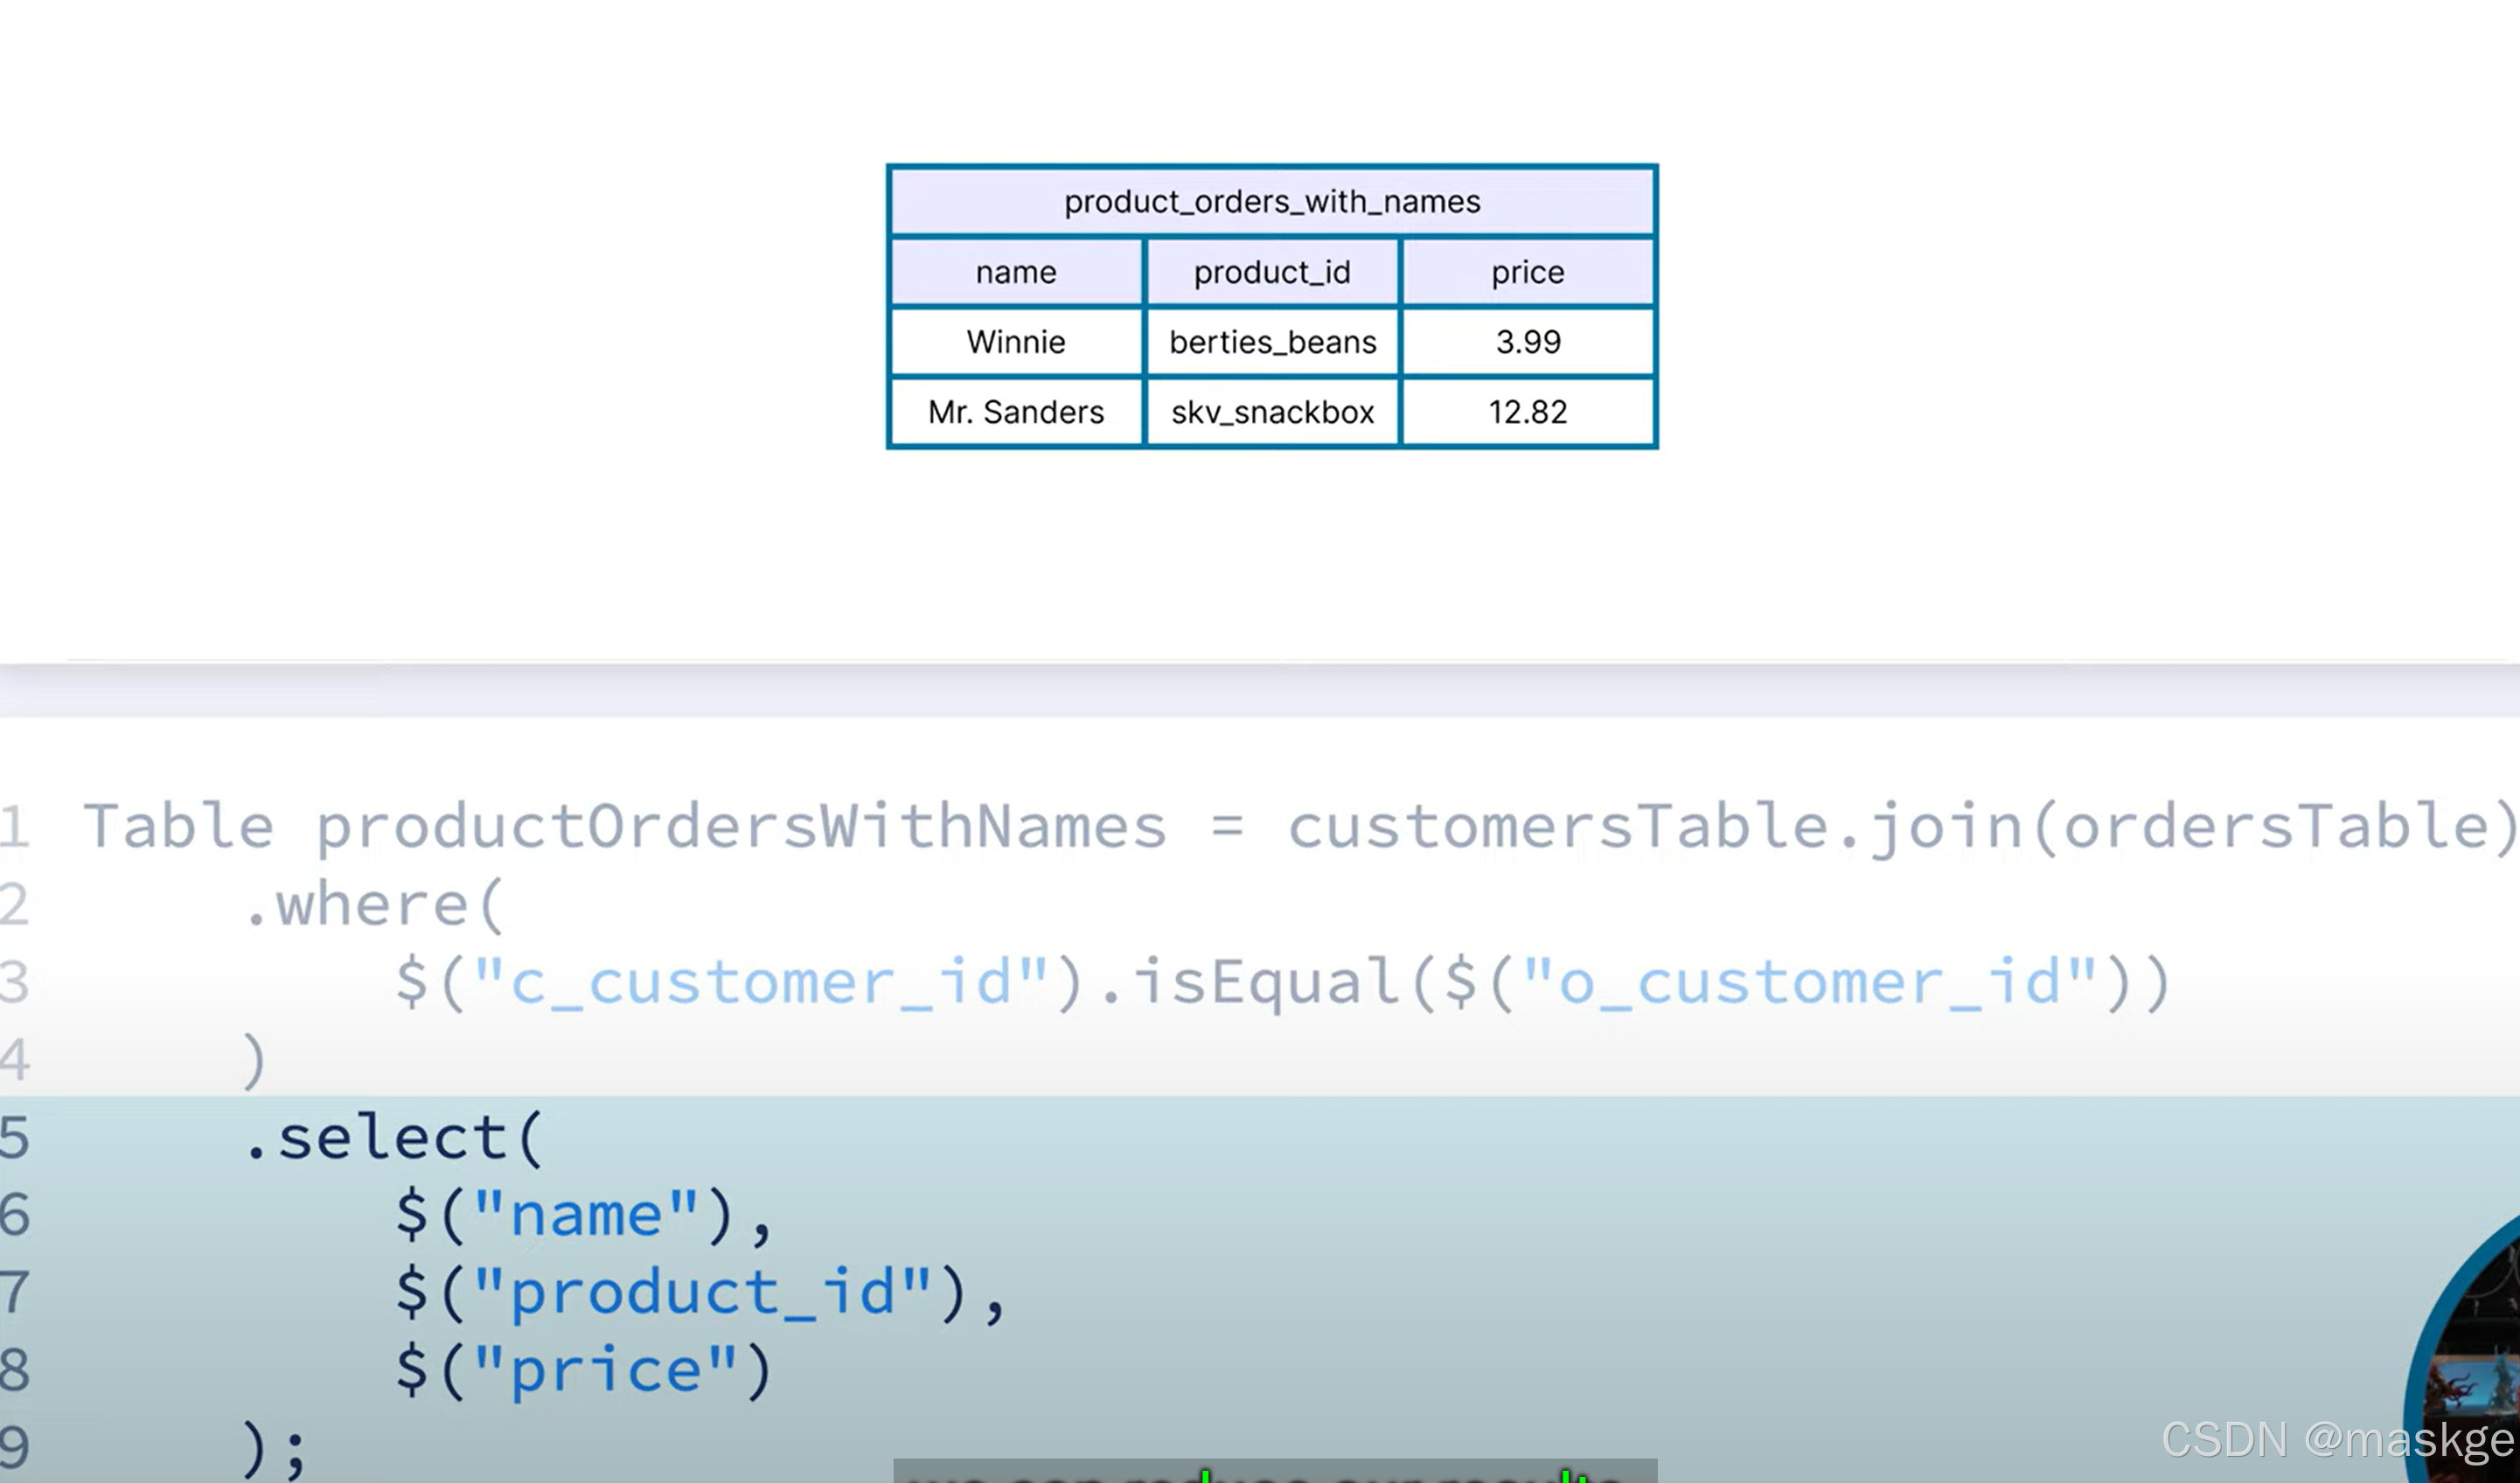Click the .select( code line

coord(393,1140)
